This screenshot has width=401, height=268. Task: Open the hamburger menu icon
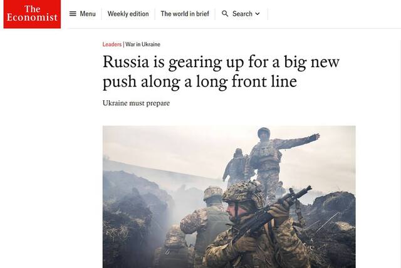pos(73,14)
